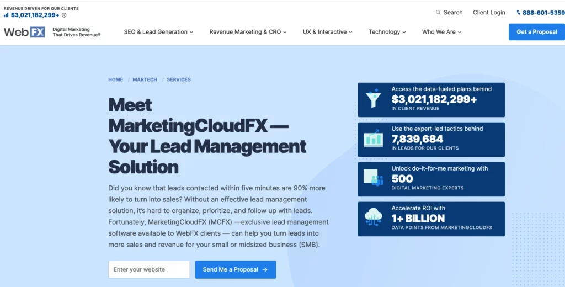Click the bar chart icon beside header revenue

pos(6,15)
